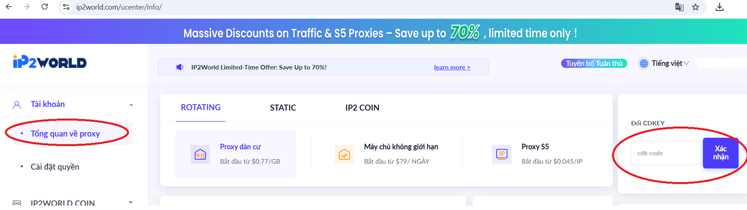Click the browser back arrow
Screen dimensions: 747x210
pyautogui.click(x=9, y=7)
